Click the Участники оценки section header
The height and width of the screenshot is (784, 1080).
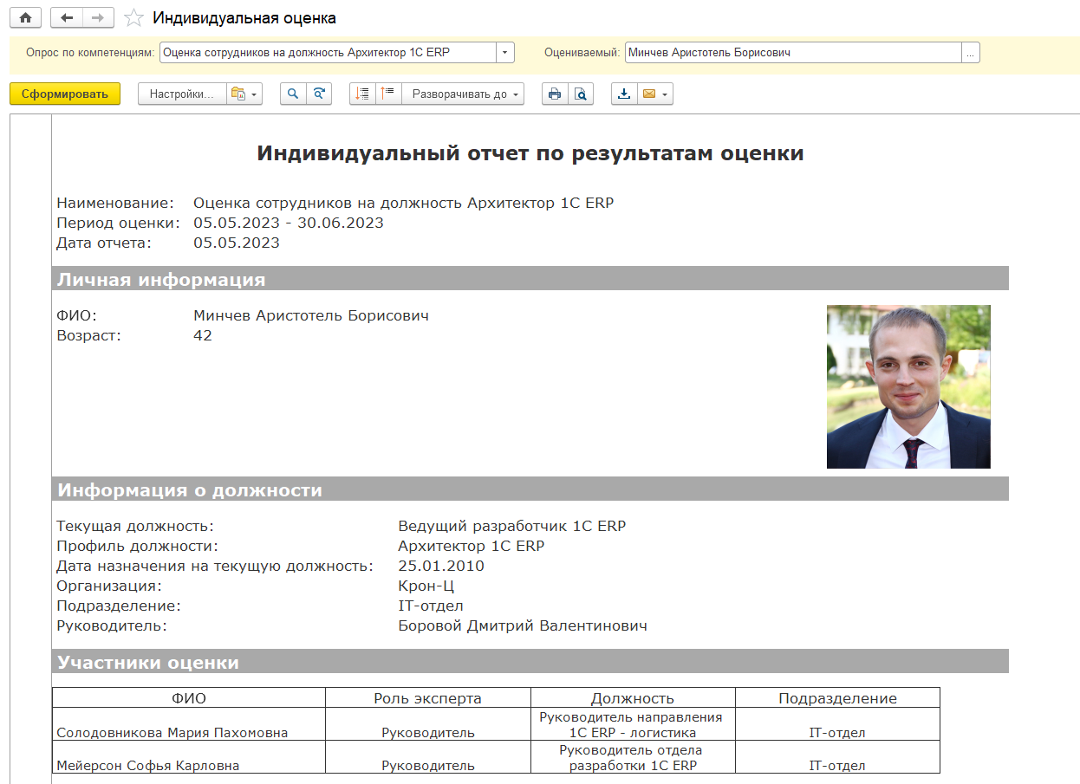point(530,662)
